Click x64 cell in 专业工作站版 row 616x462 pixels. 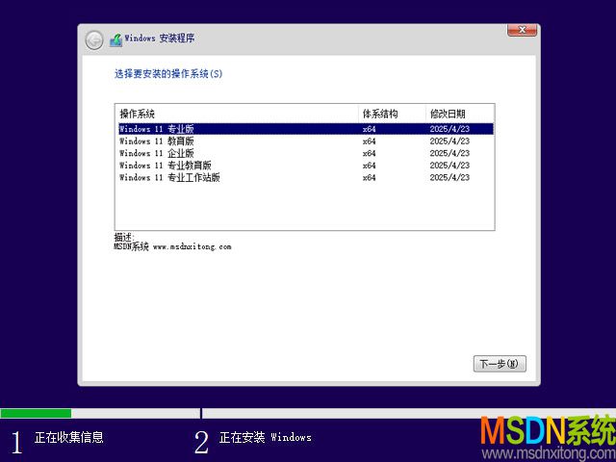point(369,177)
